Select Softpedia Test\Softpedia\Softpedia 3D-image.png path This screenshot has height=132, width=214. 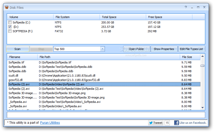tap(72, 97)
